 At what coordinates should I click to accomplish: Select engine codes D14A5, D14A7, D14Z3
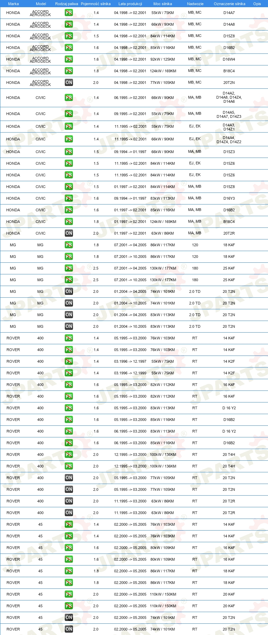229,114
